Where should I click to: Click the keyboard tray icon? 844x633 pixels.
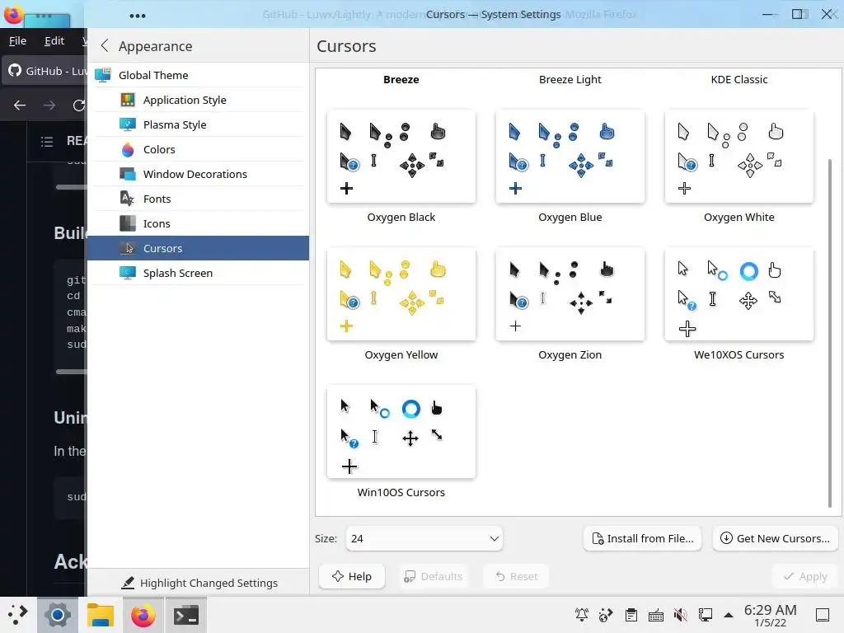point(656,615)
